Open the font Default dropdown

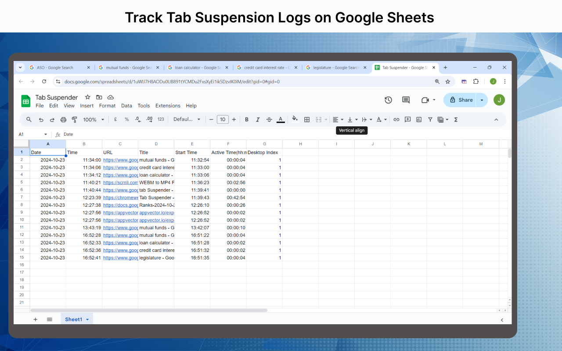187,119
